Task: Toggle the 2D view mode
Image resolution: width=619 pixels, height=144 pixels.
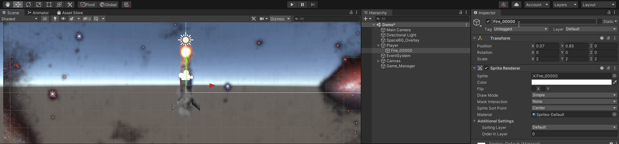Action: (45, 19)
